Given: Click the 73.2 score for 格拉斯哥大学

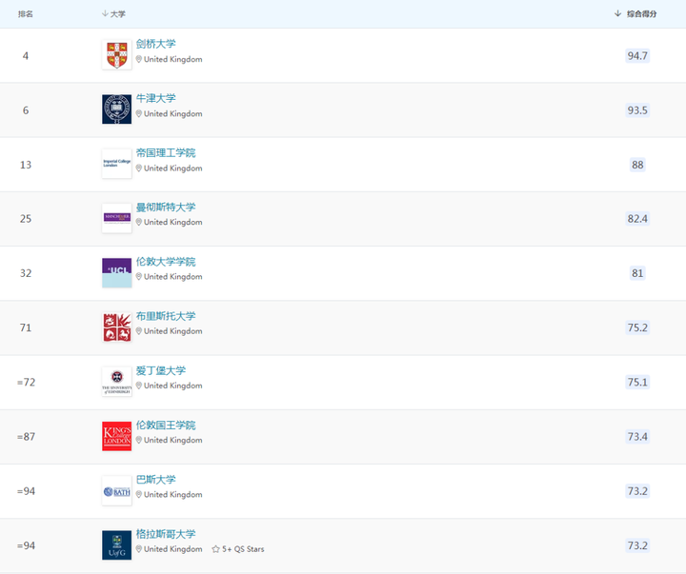Looking at the screenshot, I should [x=637, y=545].
